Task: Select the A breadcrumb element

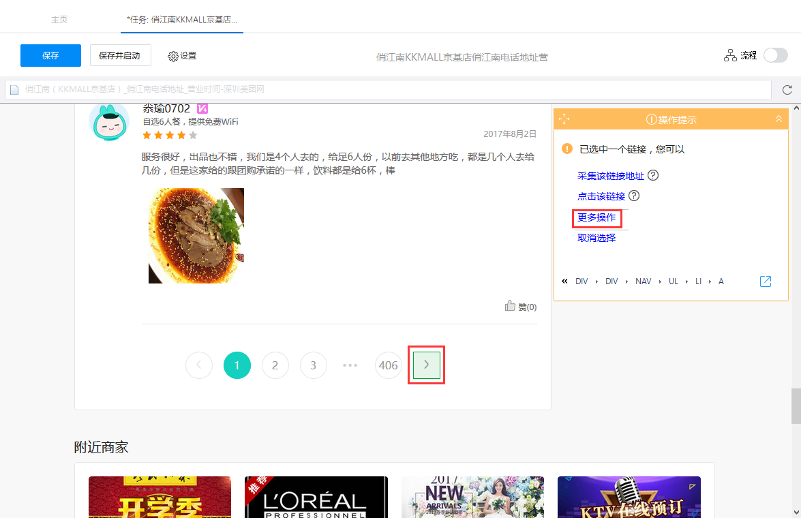Action: click(721, 281)
